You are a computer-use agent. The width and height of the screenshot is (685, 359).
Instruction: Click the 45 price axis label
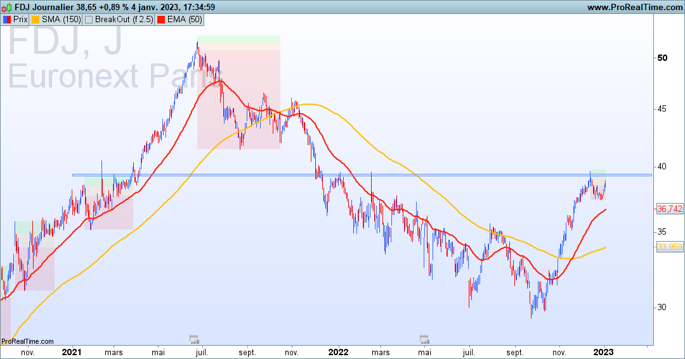click(x=662, y=108)
